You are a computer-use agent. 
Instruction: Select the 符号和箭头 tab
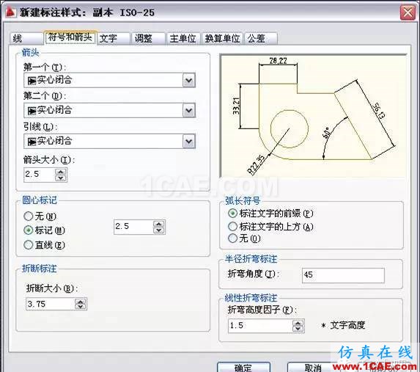70,37
